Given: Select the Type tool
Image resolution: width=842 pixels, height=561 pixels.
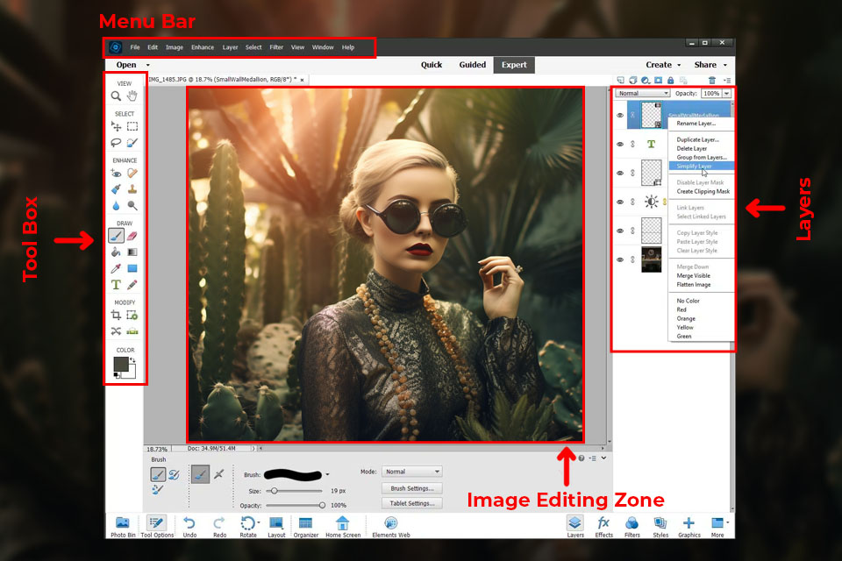Looking at the screenshot, I should point(116,285).
